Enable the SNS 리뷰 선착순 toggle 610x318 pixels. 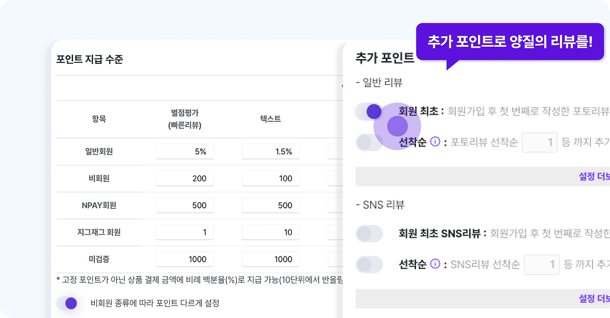point(369,265)
